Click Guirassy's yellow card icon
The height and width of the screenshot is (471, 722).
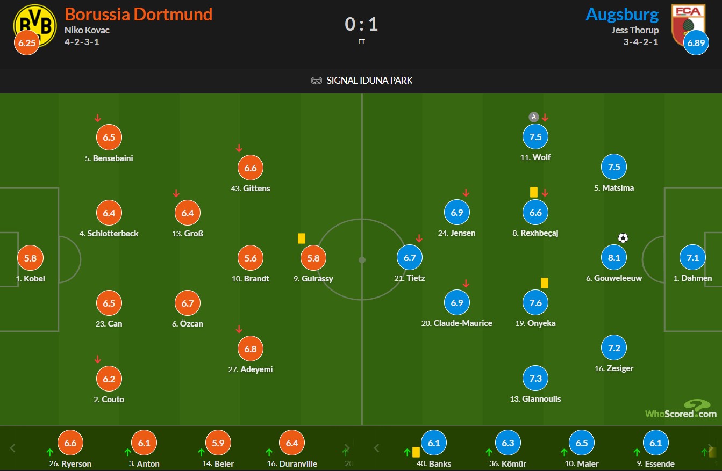click(301, 238)
